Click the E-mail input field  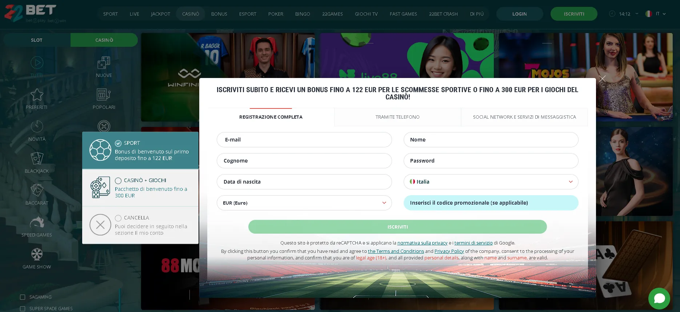(304, 140)
